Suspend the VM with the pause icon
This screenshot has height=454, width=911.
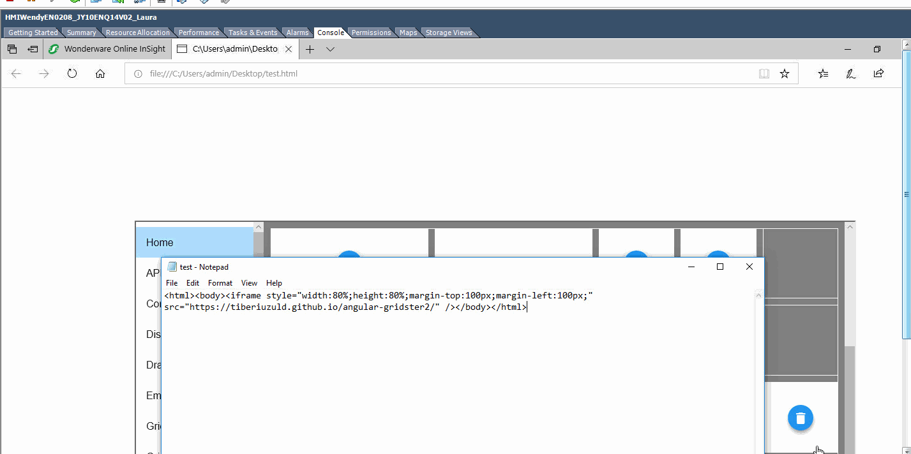pos(31,3)
